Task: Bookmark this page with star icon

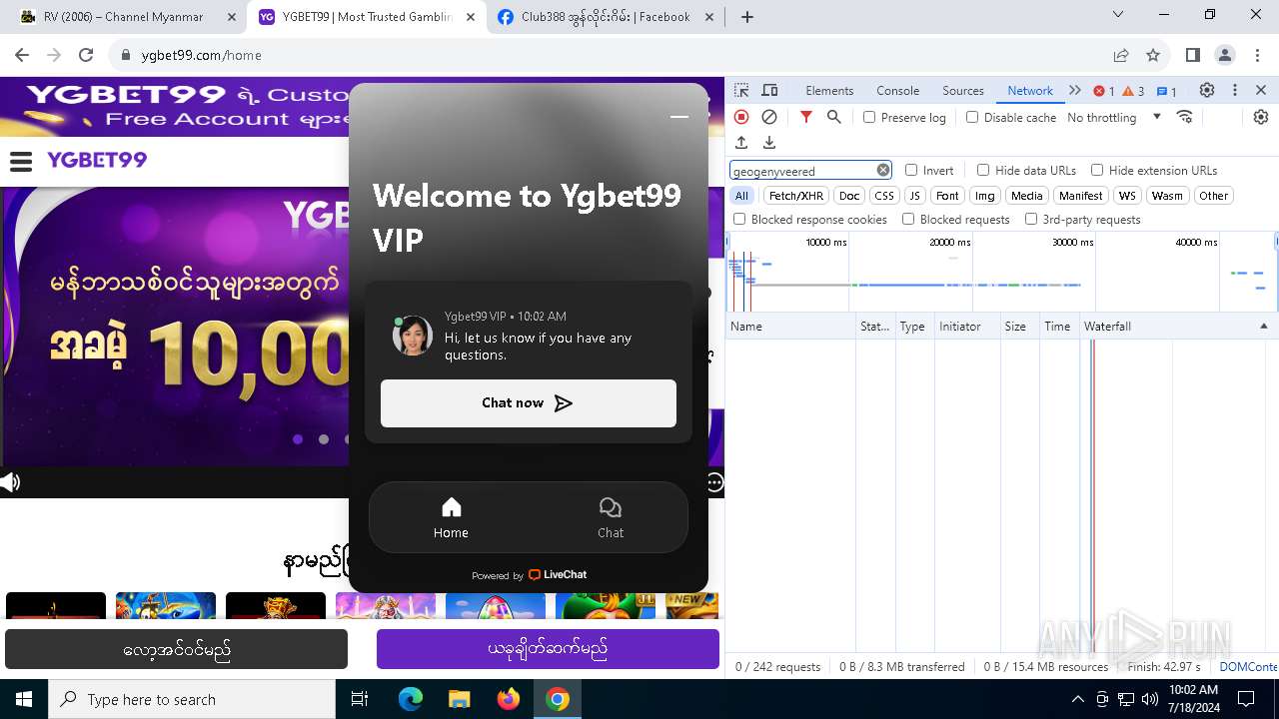Action: 1153,55
